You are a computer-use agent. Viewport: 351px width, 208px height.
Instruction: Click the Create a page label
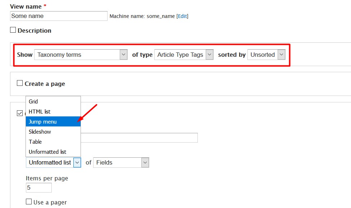point(45,84)
